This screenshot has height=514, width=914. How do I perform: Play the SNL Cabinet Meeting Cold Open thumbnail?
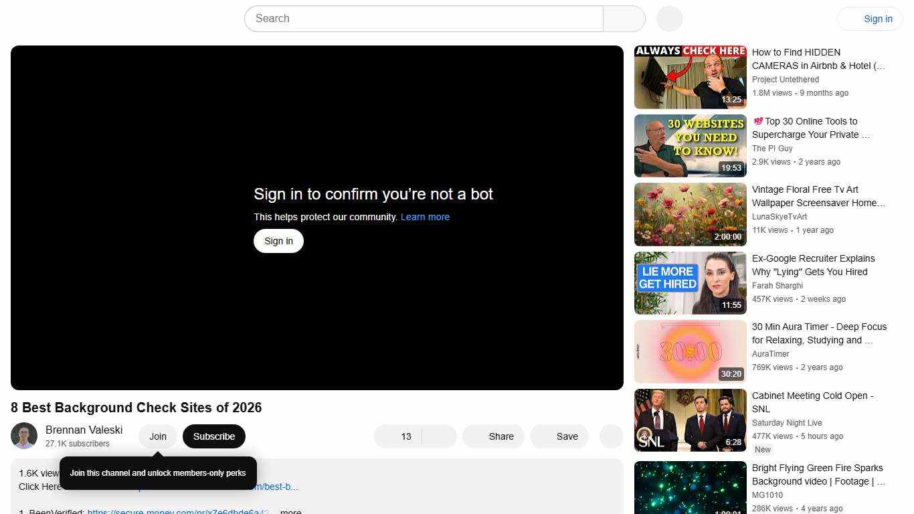[690, 420]
